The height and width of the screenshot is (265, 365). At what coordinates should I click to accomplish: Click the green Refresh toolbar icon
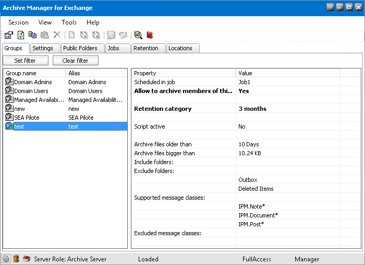[x=21, y=35]
